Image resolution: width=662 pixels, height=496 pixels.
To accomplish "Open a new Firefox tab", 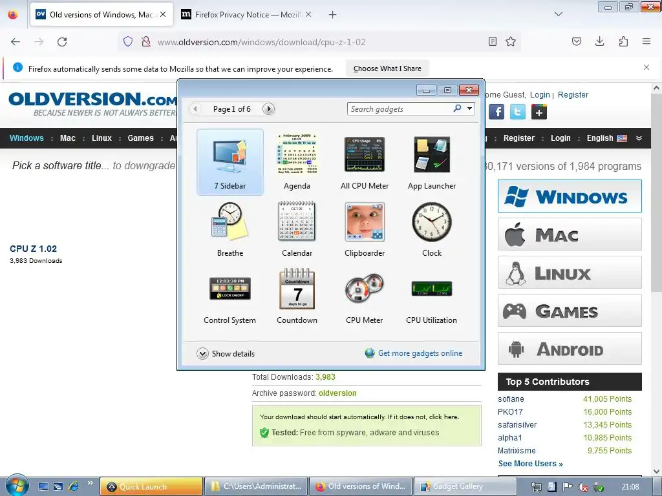I will coord(333,15).
